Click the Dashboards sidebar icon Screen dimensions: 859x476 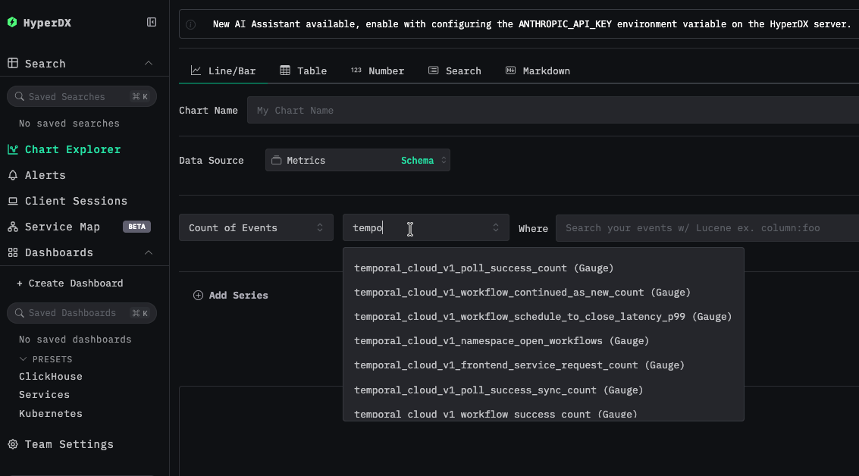click(13, 252)
